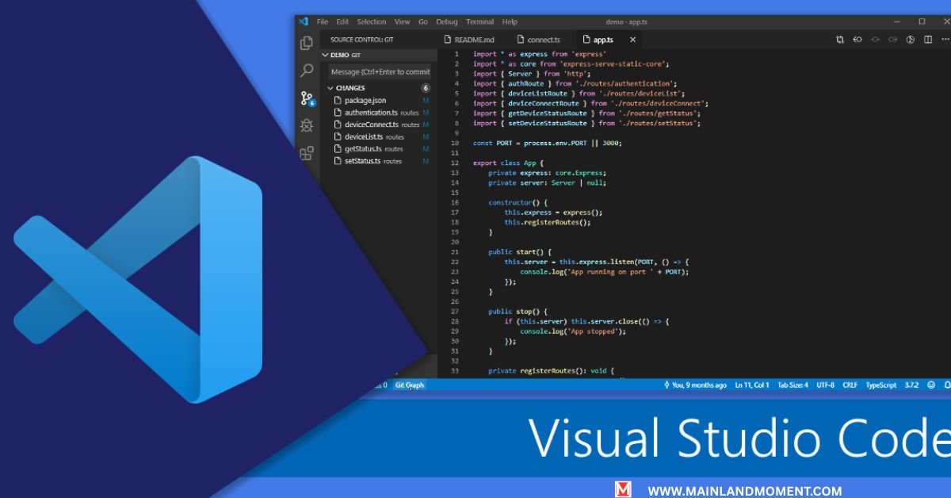
Task: Click the commit message input field
Action: 380,71
